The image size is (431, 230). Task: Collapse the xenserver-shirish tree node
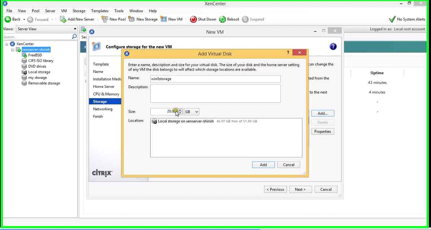tap(13, 50)
